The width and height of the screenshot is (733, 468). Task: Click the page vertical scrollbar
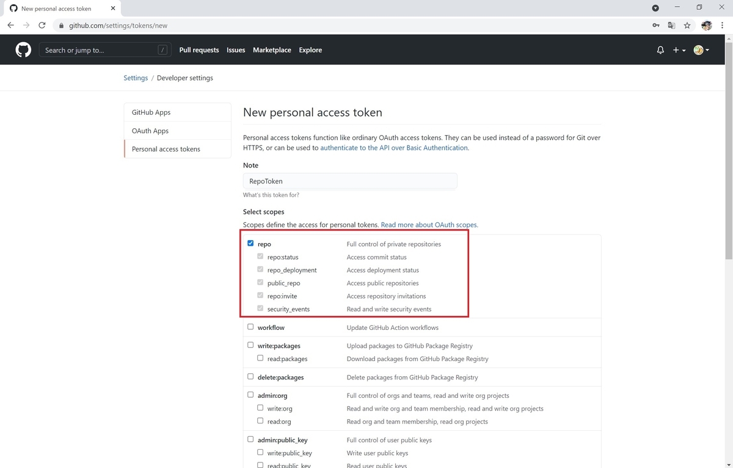click(x=728, y=244)
